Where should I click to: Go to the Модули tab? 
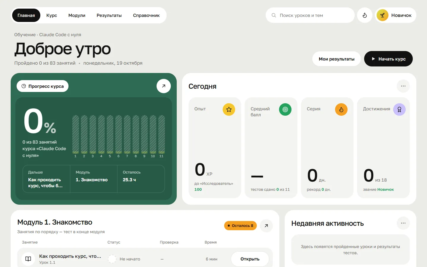point(77,15)
